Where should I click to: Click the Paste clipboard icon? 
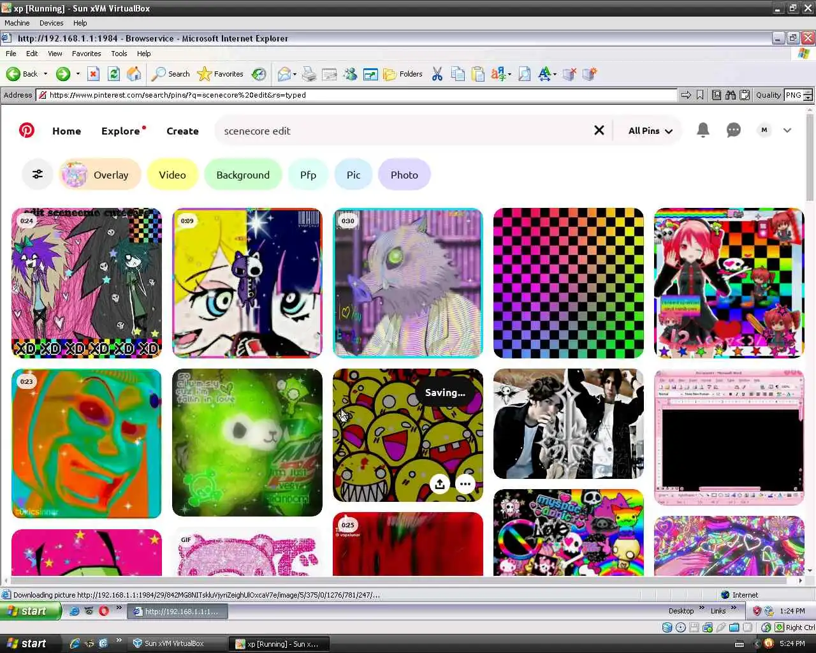click(x=478, y=74)
